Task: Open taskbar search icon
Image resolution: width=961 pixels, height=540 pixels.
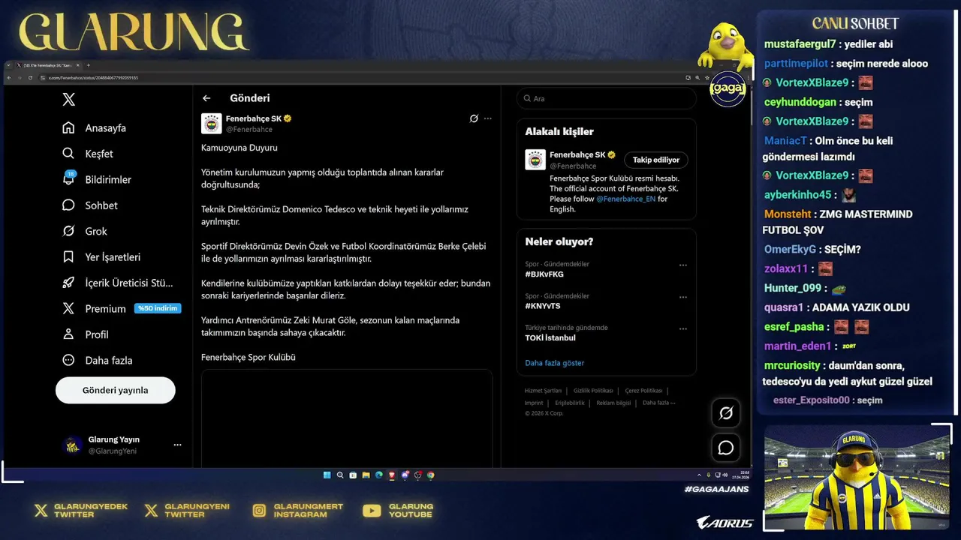Action: tap(340, 475)
